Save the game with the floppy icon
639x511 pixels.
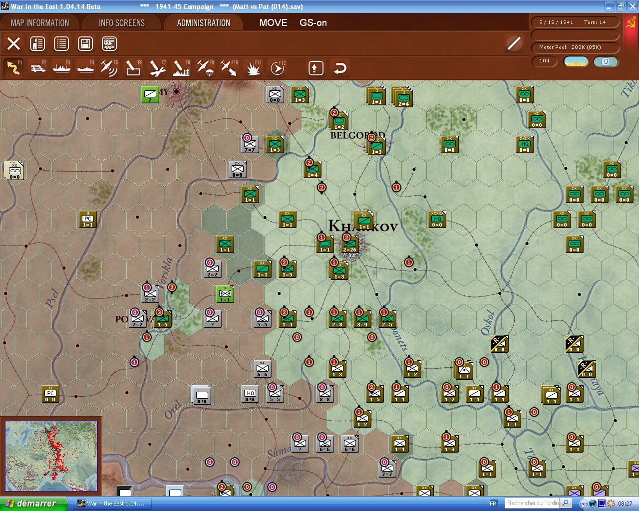[x=85, y=44]
